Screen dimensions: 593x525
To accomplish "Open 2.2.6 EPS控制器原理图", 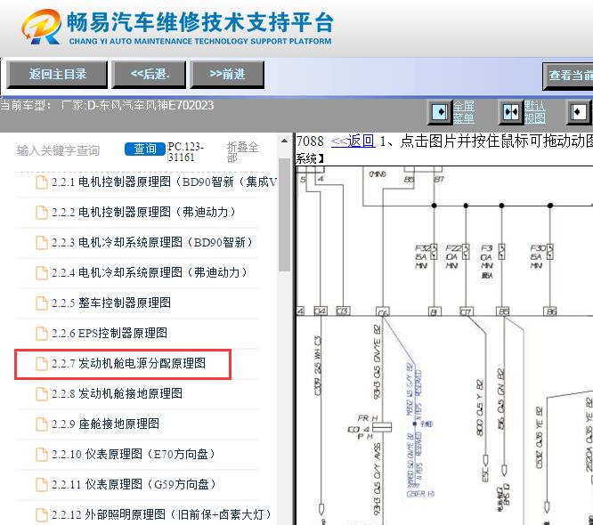I will (x=110, y=333).
